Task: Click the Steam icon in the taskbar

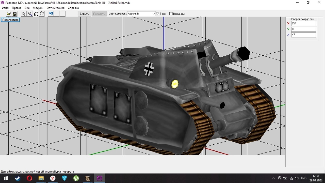Action: (18, 178)
